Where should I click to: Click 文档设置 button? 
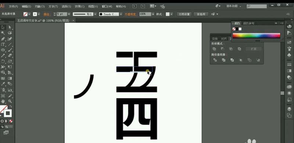click(x=184, y=14)
